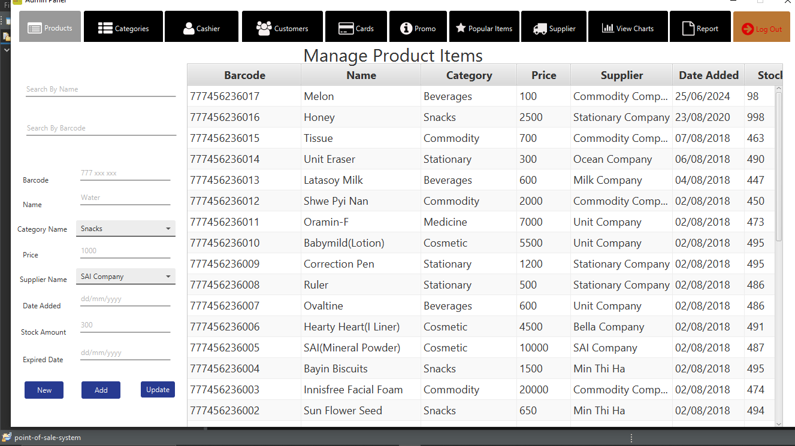The image size is (795, 446).
Task: Open the Supplier truck icon
Action: (x=539, y=28)
